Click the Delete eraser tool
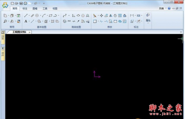This screenshot has height=119, width=185. tap(95, 16)
